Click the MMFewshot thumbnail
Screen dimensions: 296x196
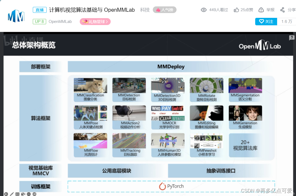[x=206, y=141]
